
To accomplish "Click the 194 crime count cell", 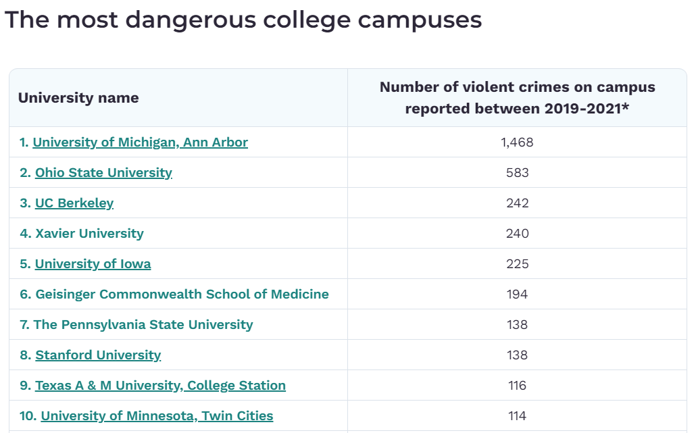I will (x=517, y=295).
